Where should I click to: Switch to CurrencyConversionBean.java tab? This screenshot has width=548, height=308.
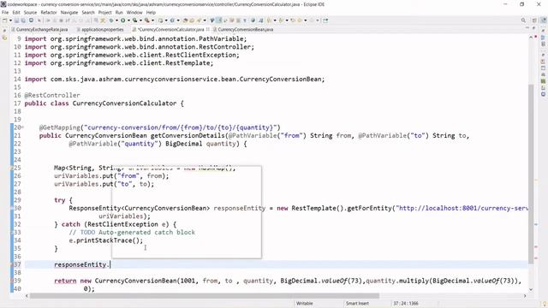tap(243, 30)
